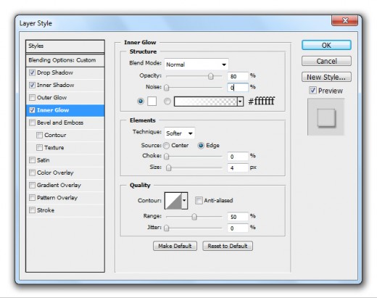Click the gradient preview bar
The image size is (377, 298).
[206, 102]
